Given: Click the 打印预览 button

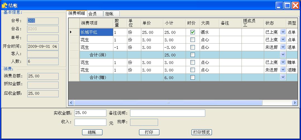Looking at the screenshot, I should click(x=202, y=132).
